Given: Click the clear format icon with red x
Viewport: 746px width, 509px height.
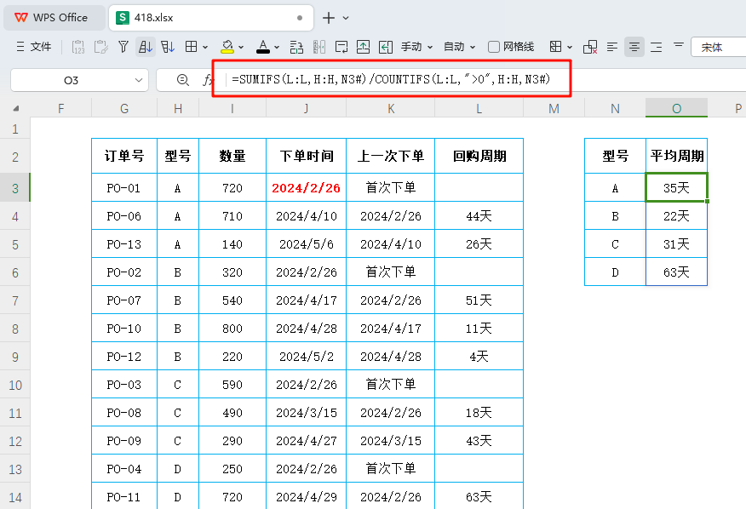Looking at the screenshot, I should 590,47.
